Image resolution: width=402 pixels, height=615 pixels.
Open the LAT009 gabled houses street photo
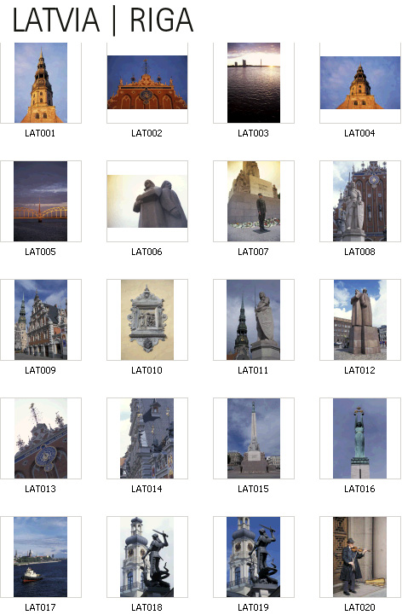41,320
